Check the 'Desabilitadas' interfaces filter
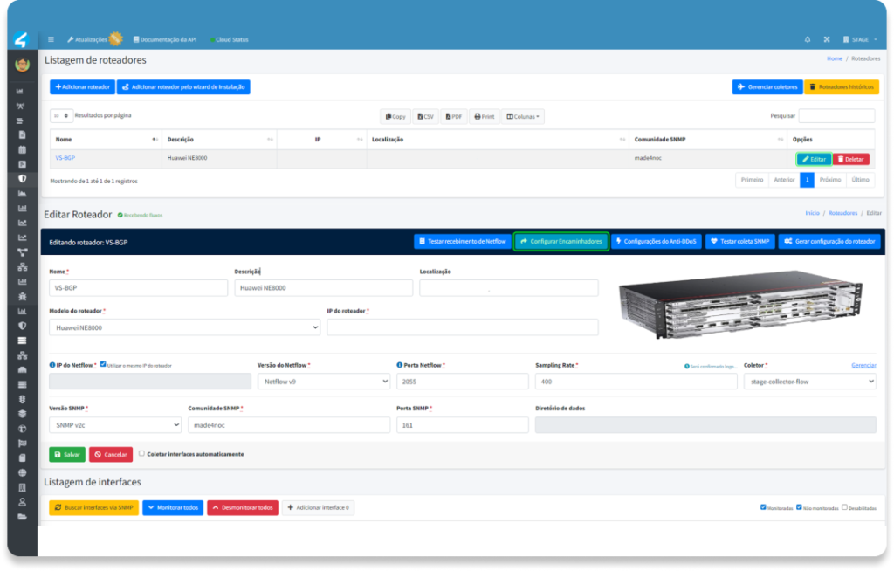894x571 pixels. click(844, 506)
